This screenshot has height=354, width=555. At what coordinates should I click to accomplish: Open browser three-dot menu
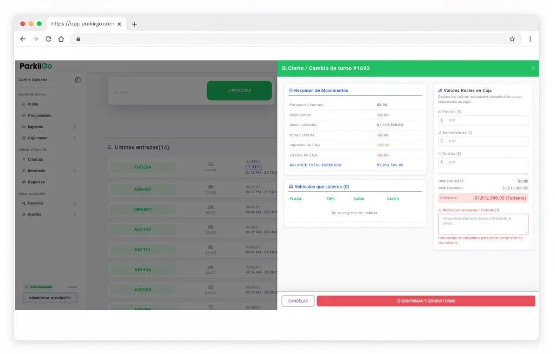(x=530, y=39)
